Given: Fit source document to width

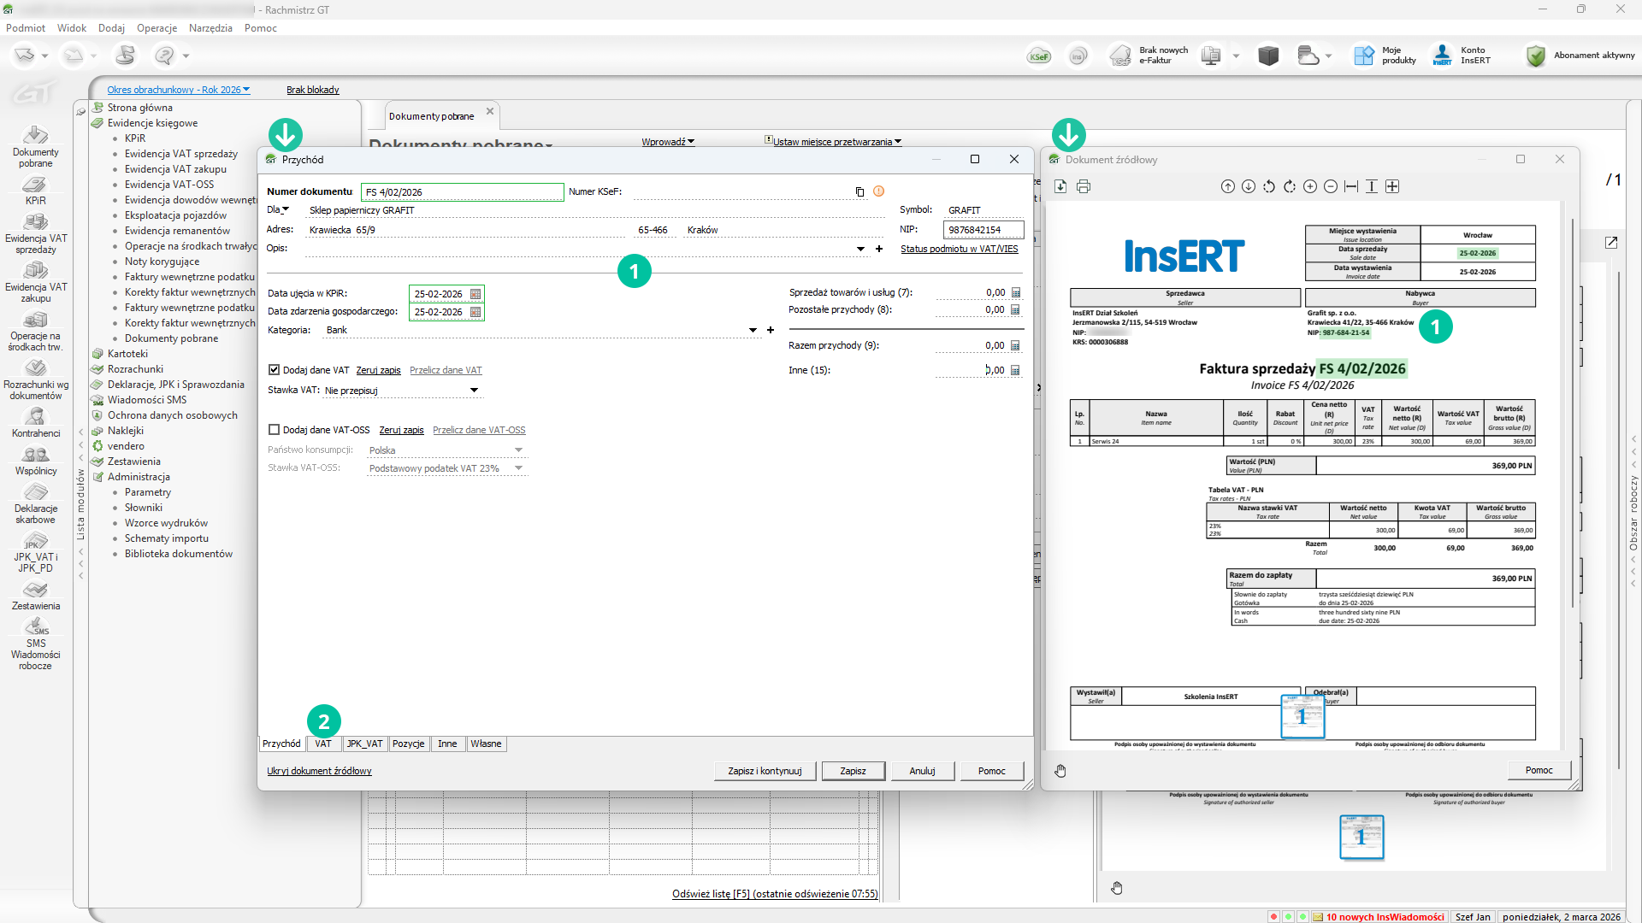Looking at the screenshot, I should pos(1351,186).
